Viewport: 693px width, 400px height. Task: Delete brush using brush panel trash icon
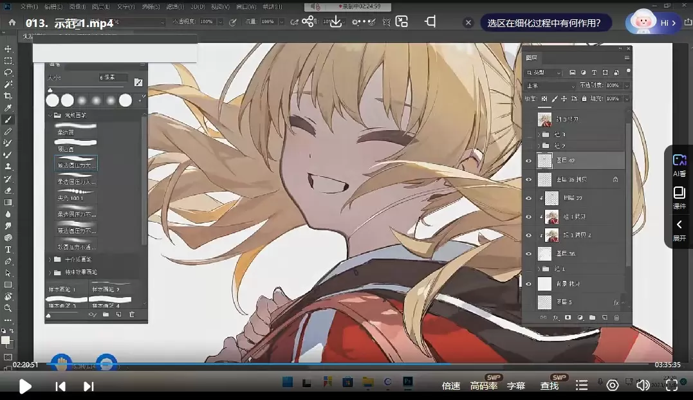132,314
